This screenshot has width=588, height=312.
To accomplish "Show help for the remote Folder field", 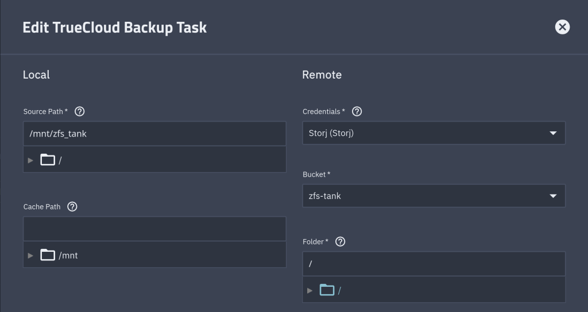I will click(x=340, y=241).
